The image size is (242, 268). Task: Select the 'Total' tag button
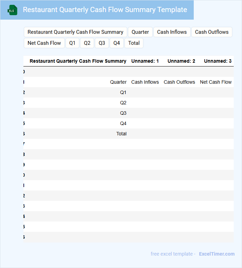click(x=134, y=43)
